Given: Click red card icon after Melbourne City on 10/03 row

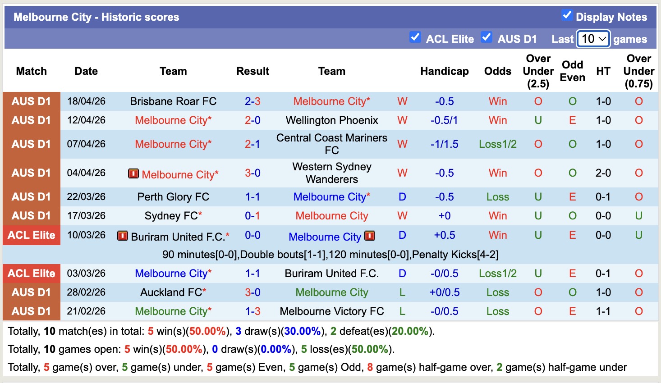Looking at the screenshot, I should click(369, 235).
